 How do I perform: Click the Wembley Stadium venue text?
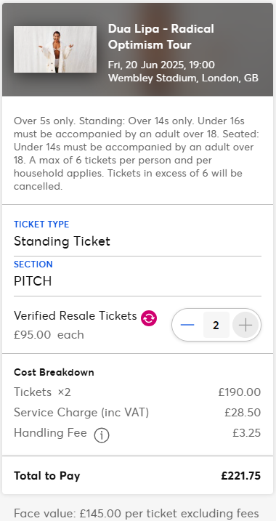click(x=183, y=78)
